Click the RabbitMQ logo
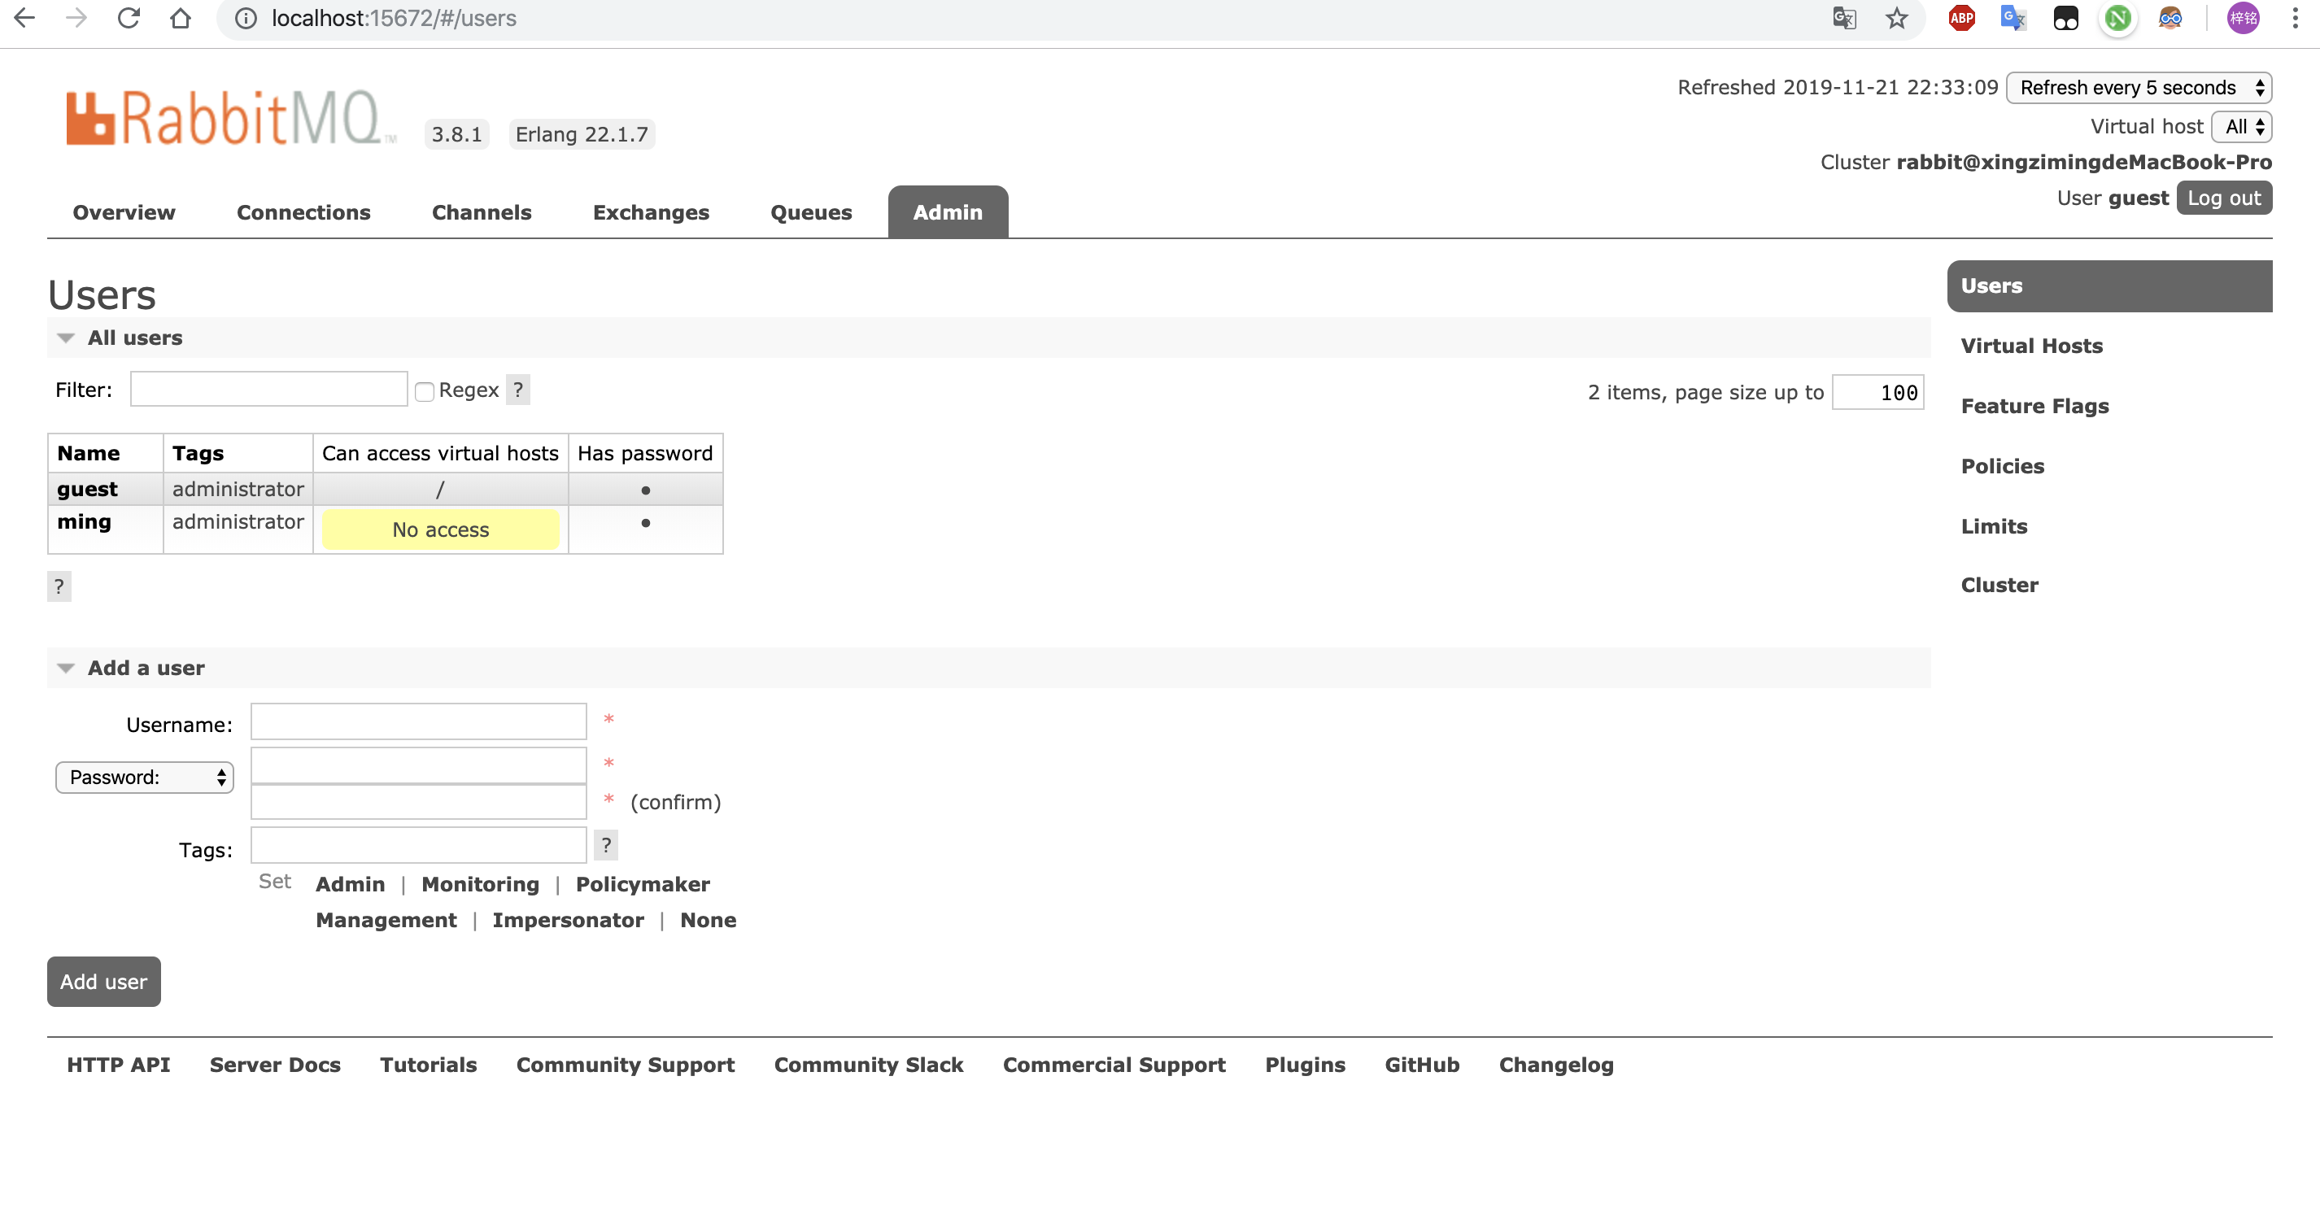2320x1207 pixels. [230, 117]
